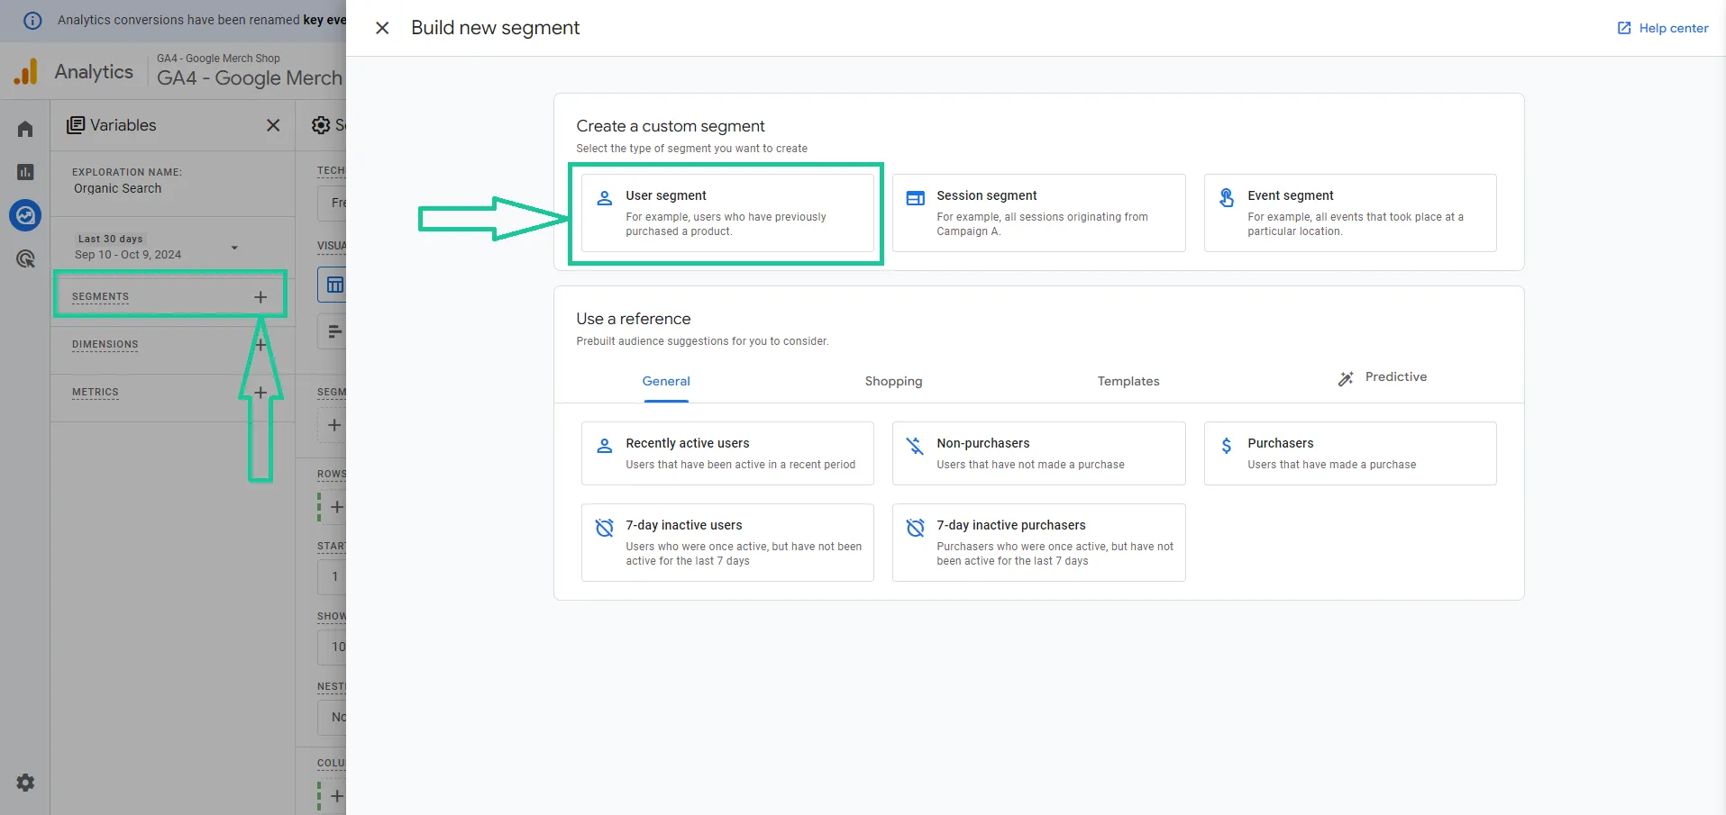This screenshot has width=1726, height=815.
Task: Choose the Event segment card
Action: (1350, 213)
